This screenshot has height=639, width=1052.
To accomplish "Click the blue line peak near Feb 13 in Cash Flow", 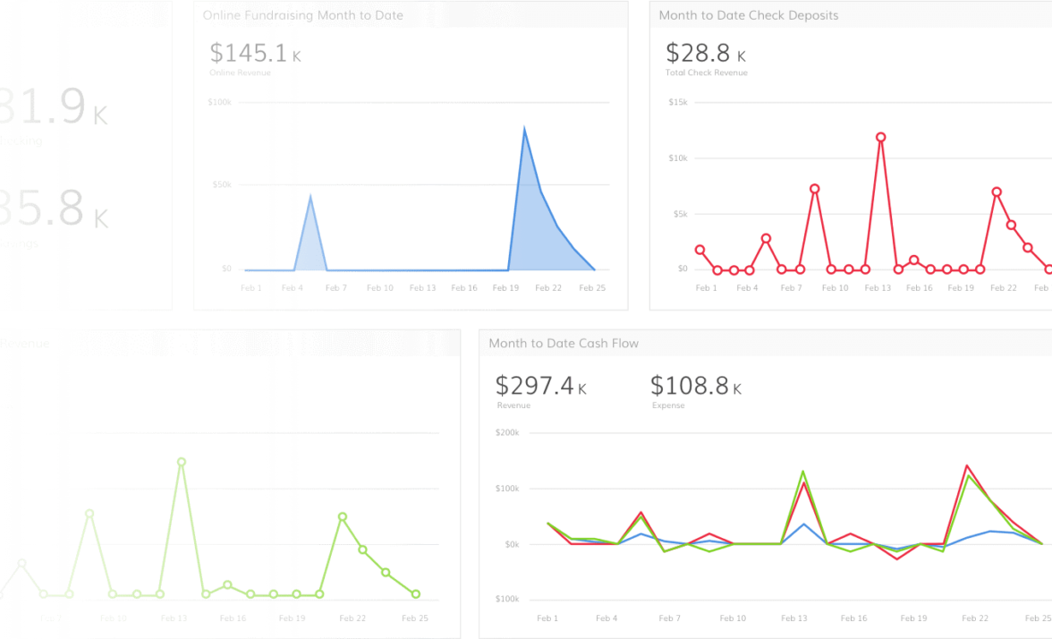I will tap(803, 524).
